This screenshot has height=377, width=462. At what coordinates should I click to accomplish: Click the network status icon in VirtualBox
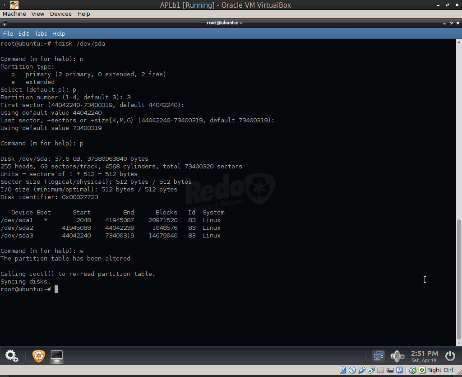point(371,370)
